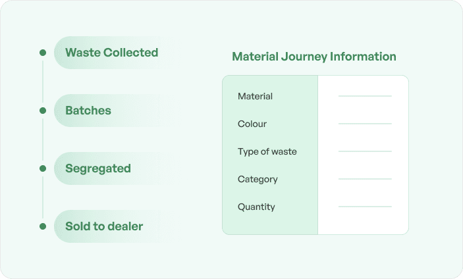This screenshot has height=279, width=463.
Task: Click the dot next to Sold to dealer
Action: coord(43,226)
